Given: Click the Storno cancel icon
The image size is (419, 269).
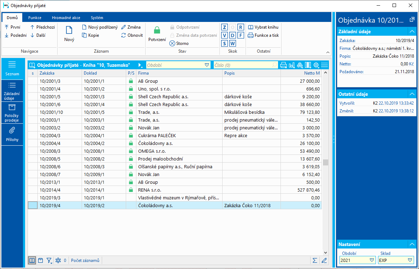Looking at the screenshot, I should click(172, 43).
